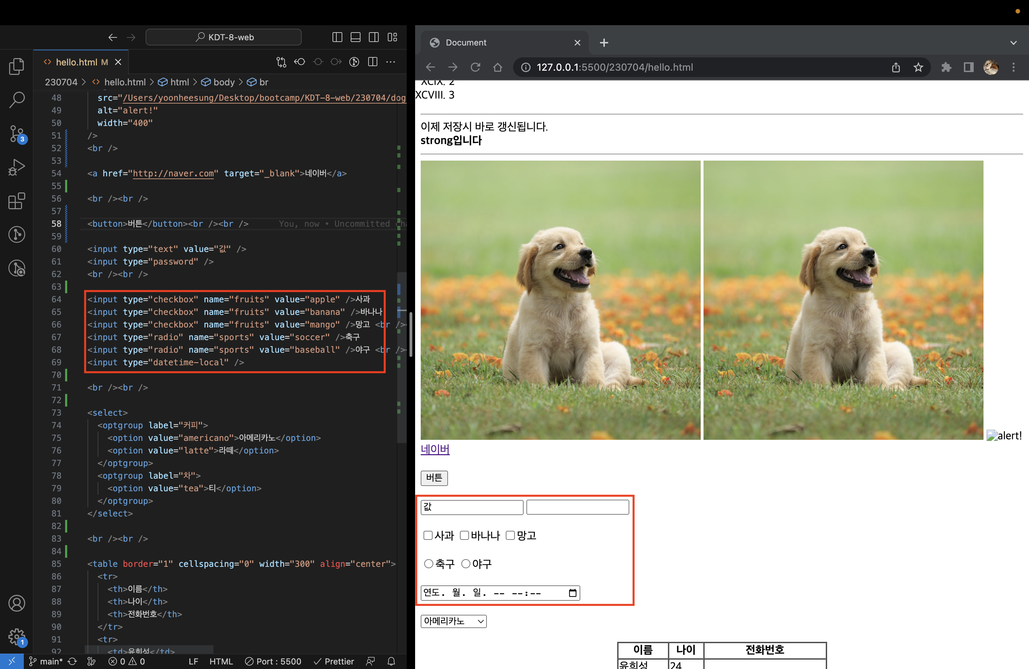Image resolution: width=1029 pixels, height=669 pixels.
Task: Split the editor right
Action: (x=373, y=62)
